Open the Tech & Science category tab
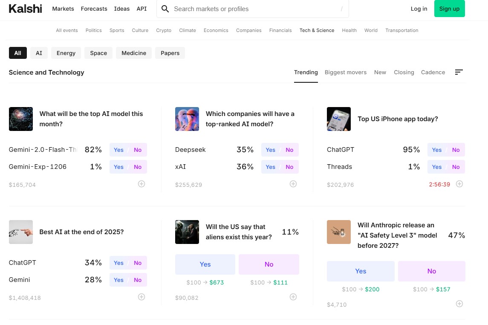 pyautogui.click(x=317, y=30)
